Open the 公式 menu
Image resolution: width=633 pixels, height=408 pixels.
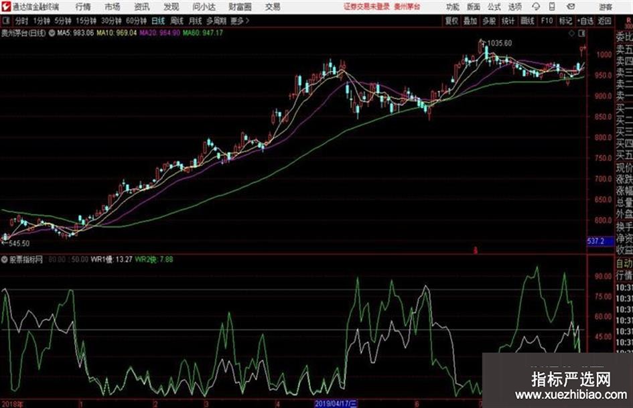point(494,7)
